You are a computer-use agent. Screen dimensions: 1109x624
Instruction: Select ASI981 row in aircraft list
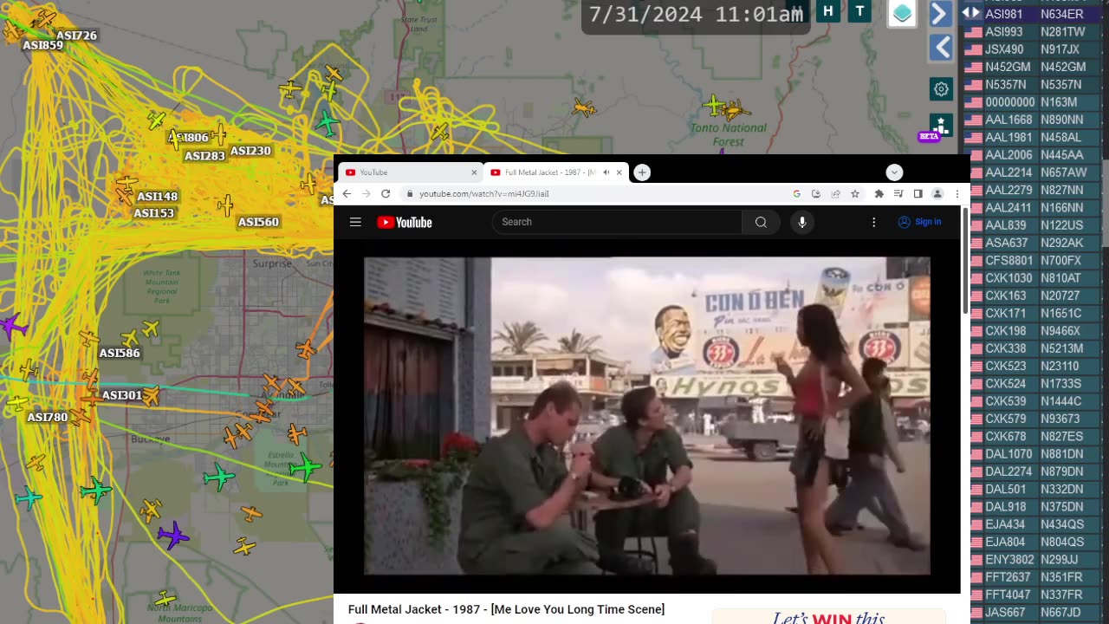coord(1035,14)
